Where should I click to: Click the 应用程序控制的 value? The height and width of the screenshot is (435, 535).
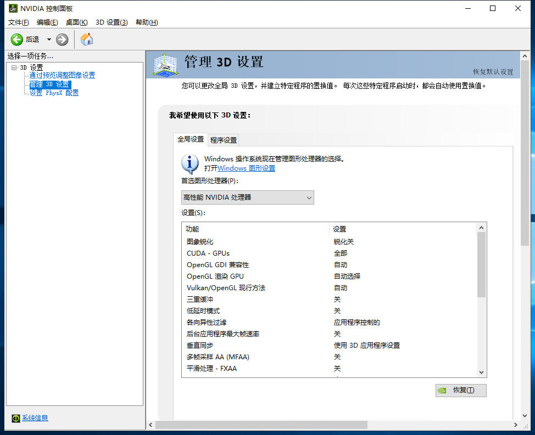pos(357,322)
